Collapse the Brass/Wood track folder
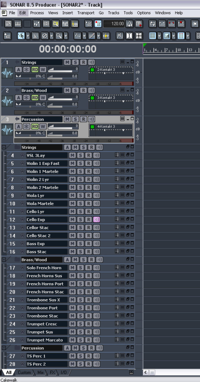The width and height of the screenshot is (200, 382). (x=4, y=260)
